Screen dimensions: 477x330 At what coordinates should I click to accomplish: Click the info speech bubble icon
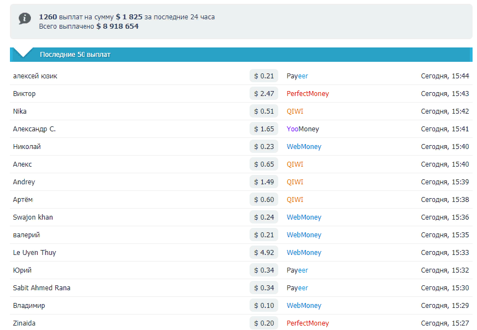coord(25,18)
